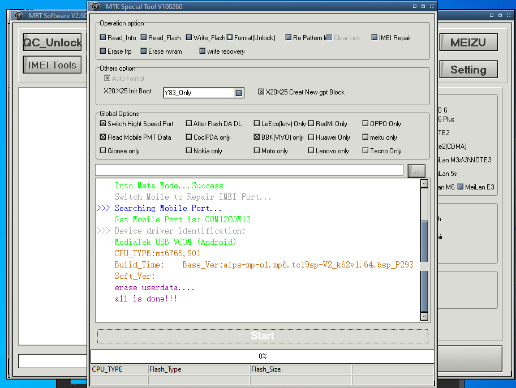Enable the RedMi Only option
Viewport: 516px width, 388px height.
pos(311,123)
